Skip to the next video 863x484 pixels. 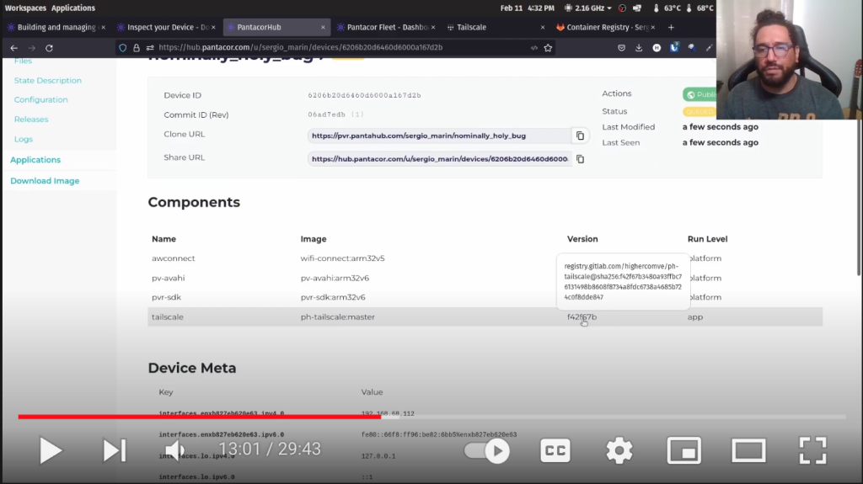pyautogui.click(x=115, y=450)
